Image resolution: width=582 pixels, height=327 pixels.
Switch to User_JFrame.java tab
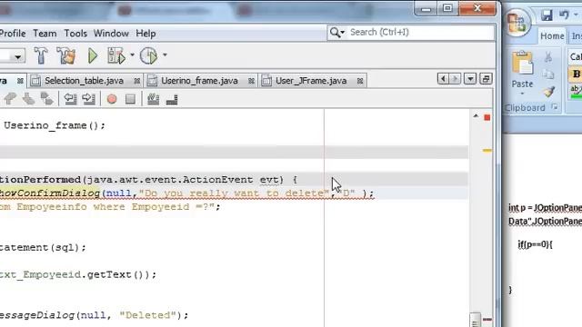(x=311, y=81)
